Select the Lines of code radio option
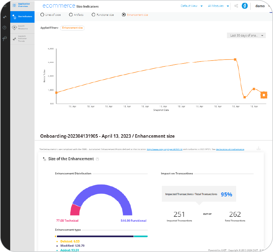The image size is (273, 252). [x=42, y=14]
